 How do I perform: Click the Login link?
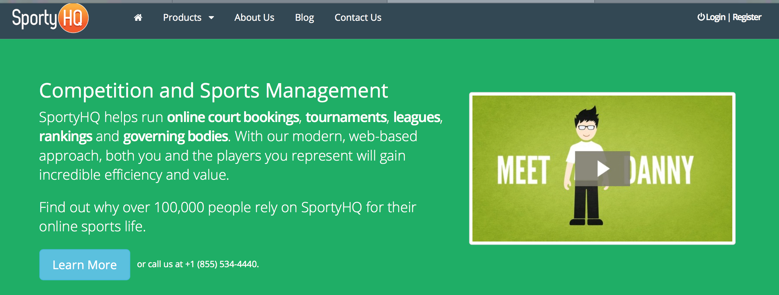pos(716,17)
